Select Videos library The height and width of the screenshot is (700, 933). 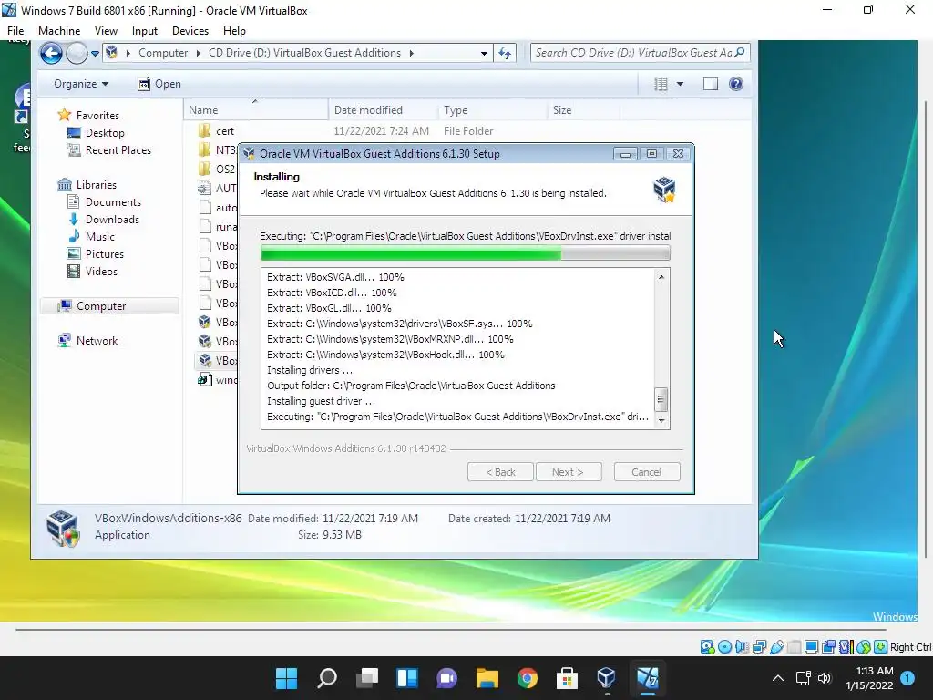92,271
